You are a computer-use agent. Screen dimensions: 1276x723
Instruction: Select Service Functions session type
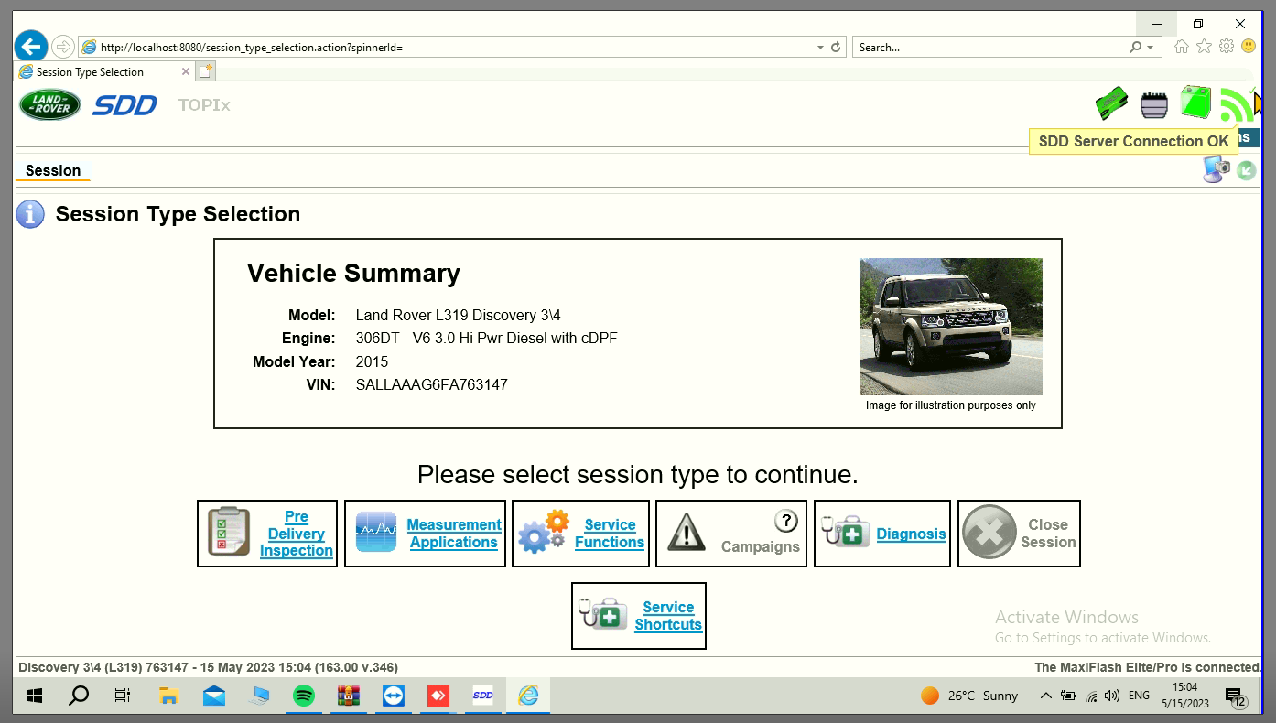pyautogui.click(x=580, y=534)
